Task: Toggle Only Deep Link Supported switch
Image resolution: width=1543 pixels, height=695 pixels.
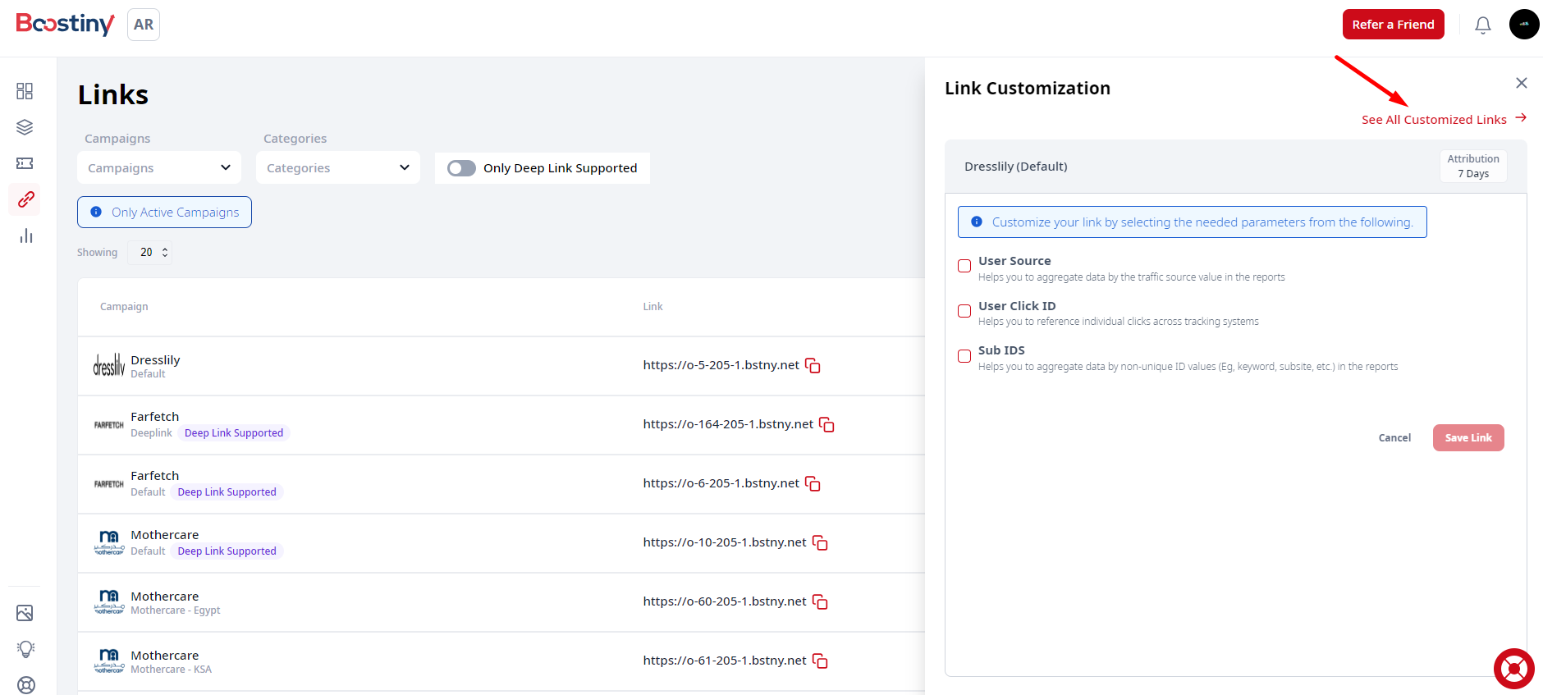Action: [461, 168]
